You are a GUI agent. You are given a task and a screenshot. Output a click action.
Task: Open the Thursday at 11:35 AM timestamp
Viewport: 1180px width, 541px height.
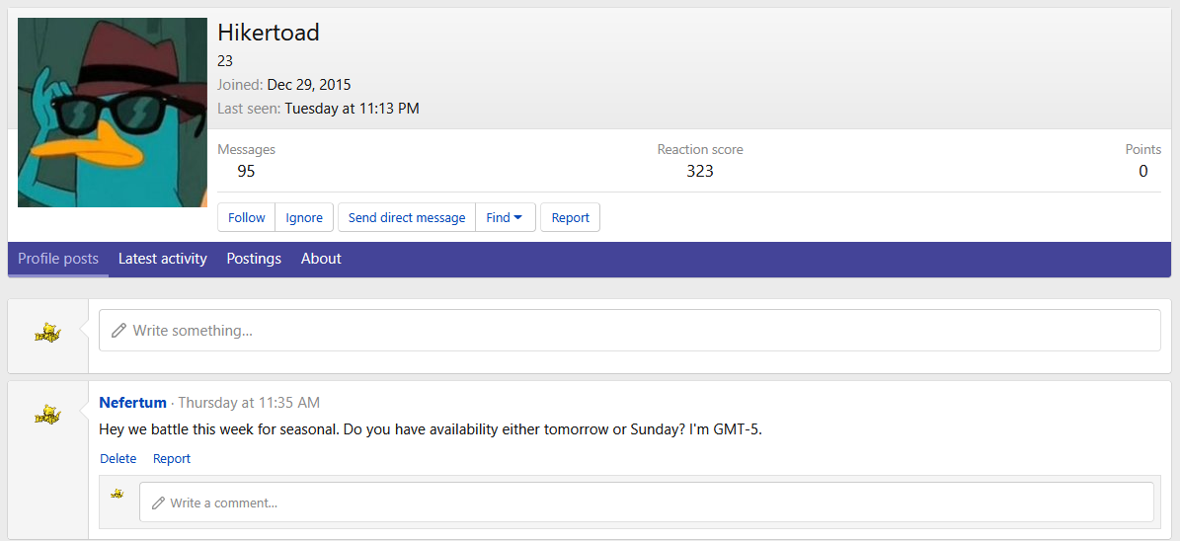[x=249, y=403]
